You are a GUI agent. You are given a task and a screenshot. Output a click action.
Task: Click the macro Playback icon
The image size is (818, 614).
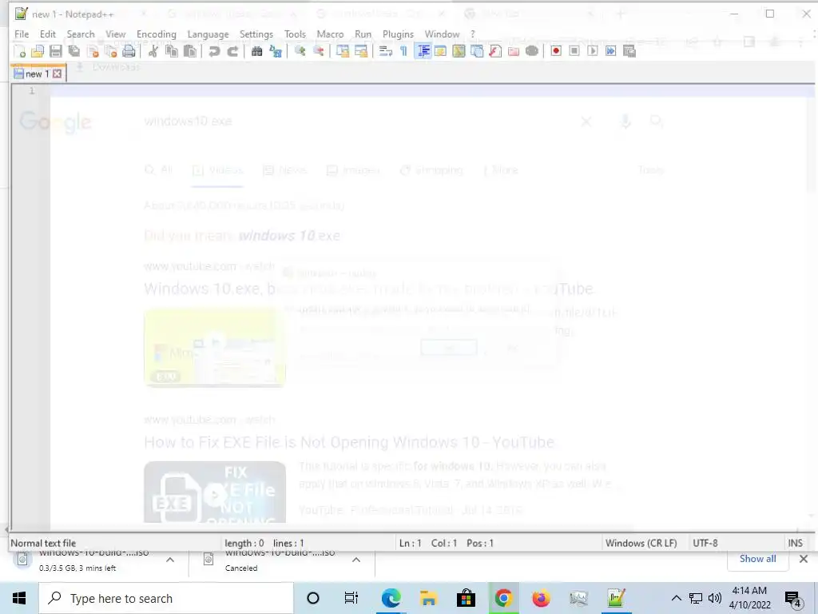click(x=593, y=51)
